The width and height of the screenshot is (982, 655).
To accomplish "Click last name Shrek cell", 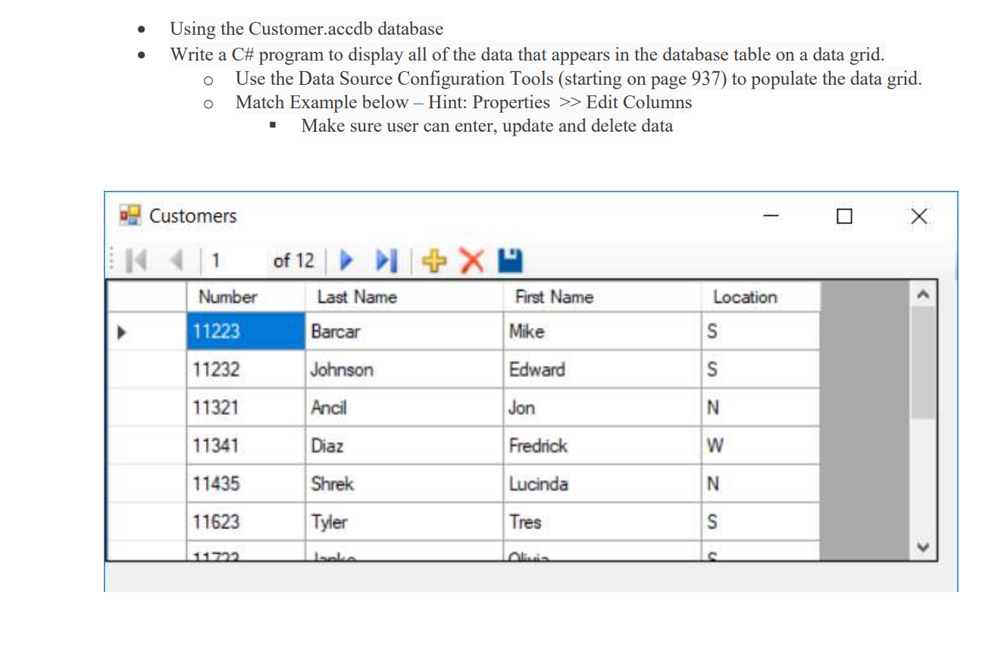I will pyautogui.click(x=404, y=483).
